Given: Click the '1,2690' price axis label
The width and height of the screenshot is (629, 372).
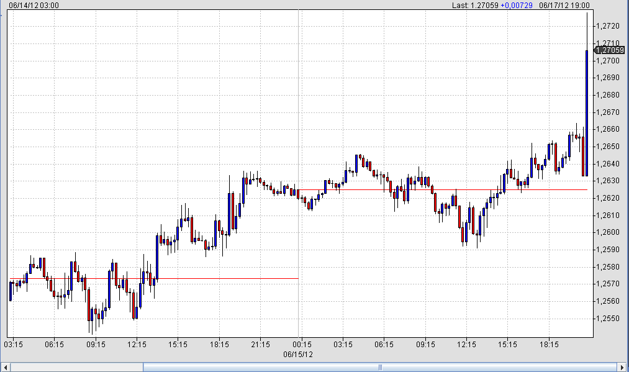Looking at the screenshot, I should [608, 78].
